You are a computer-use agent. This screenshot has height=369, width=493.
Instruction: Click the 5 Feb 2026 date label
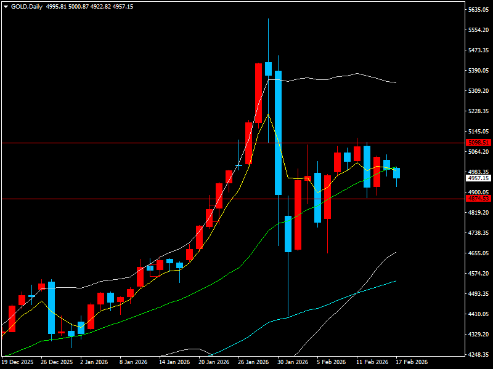(332, 362)
